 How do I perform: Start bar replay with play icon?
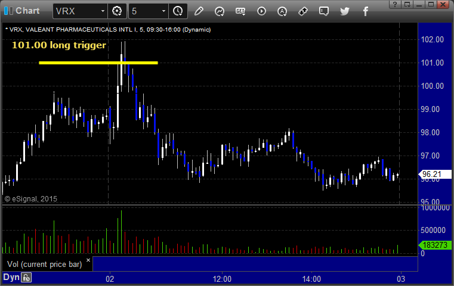point(261,11)
